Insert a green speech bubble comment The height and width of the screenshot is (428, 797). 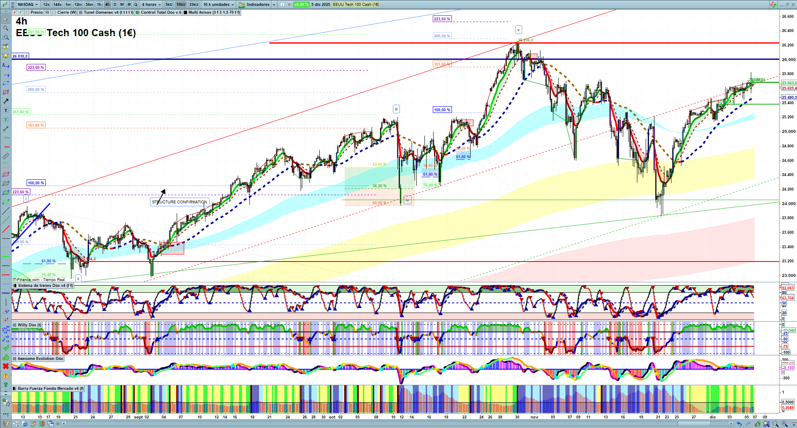(x=6, y=120)
